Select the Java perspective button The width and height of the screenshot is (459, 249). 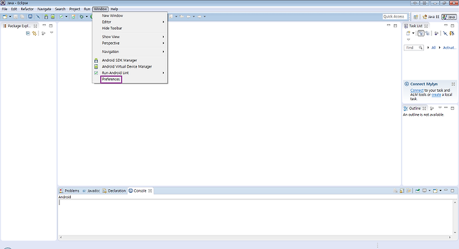coord(449,17)
